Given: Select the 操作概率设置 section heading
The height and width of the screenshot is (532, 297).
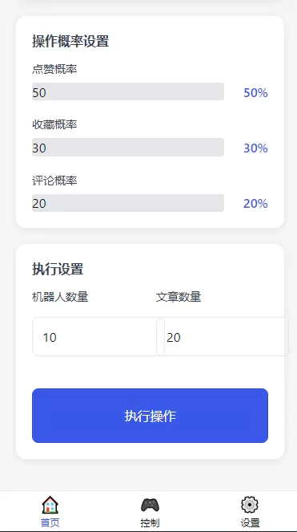Looking at the screenshot, I should (70, 42).
